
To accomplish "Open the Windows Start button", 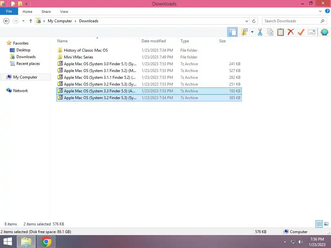I will point(8,242).
